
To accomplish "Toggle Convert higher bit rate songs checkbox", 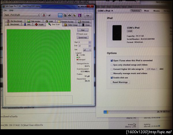I will pos(112,69).
